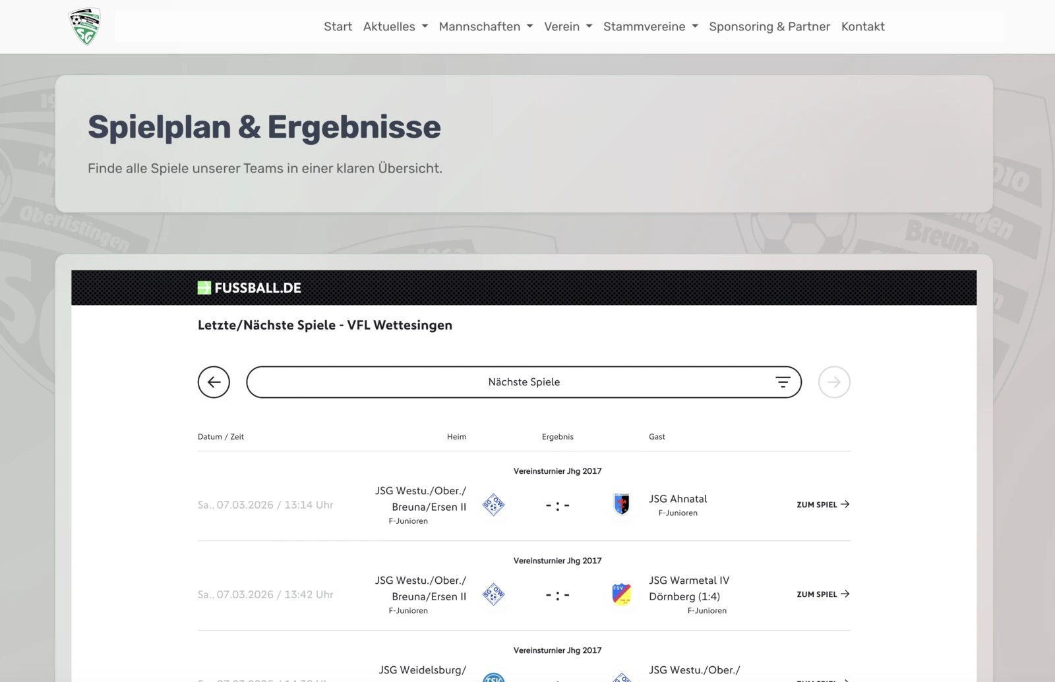Click home team crest in 13:42 match
Screen dimensions: 1055x682
tap(493, 594)
